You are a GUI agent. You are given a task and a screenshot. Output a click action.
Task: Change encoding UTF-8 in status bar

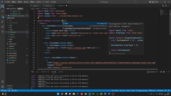[128, 91]
